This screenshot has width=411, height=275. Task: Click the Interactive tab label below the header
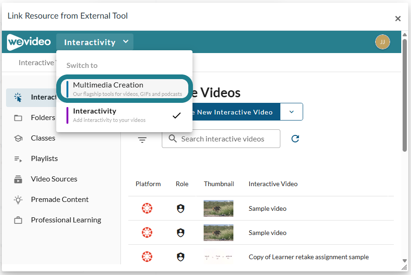(x=36, y=63)
